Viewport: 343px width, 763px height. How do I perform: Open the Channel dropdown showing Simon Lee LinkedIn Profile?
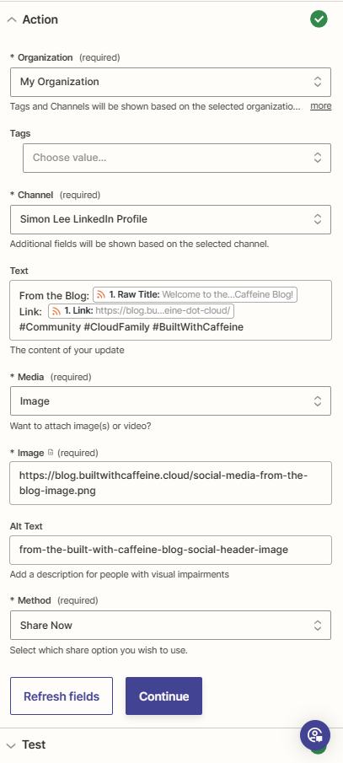pos(170,219)
